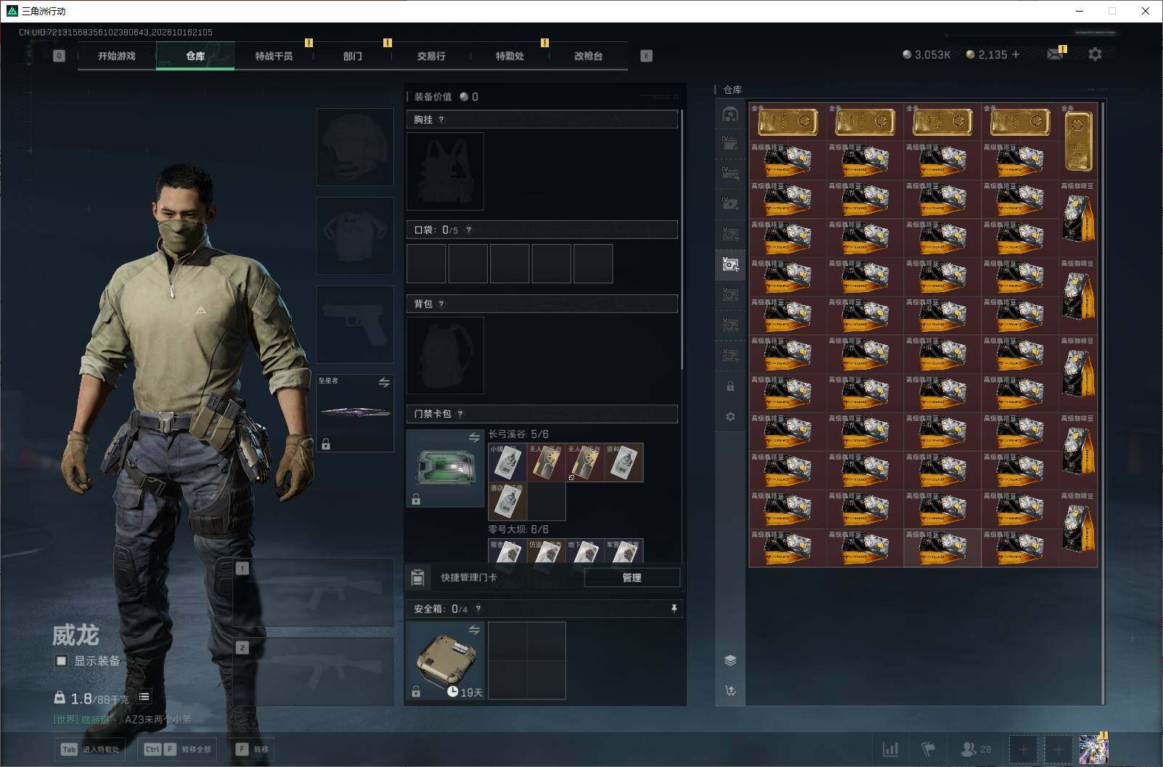Screen dimensions: 1163x767
Task: Select the first gold bar in warehouse
Action: [788, 121]
